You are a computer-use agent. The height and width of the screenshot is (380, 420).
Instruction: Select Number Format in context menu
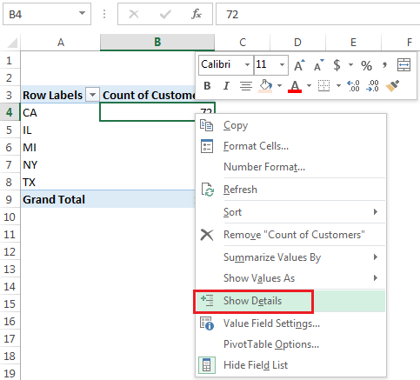290,167
